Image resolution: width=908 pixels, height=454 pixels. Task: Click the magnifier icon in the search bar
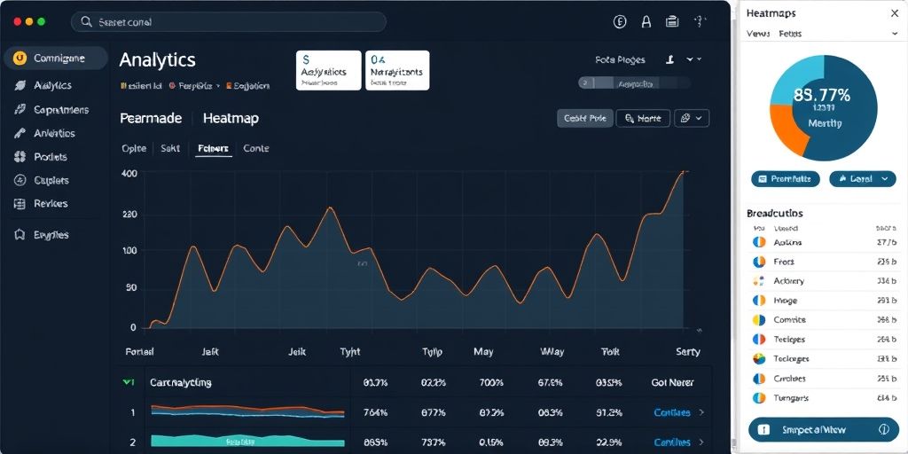[x=86, y=22]
